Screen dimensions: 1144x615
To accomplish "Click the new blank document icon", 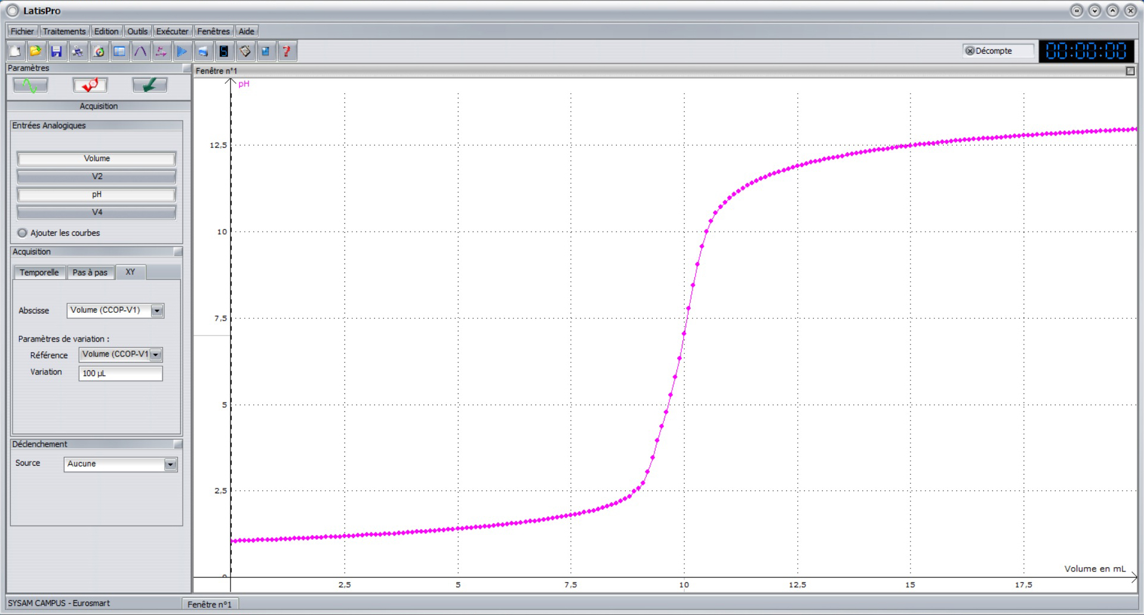I will click(16, 51).
